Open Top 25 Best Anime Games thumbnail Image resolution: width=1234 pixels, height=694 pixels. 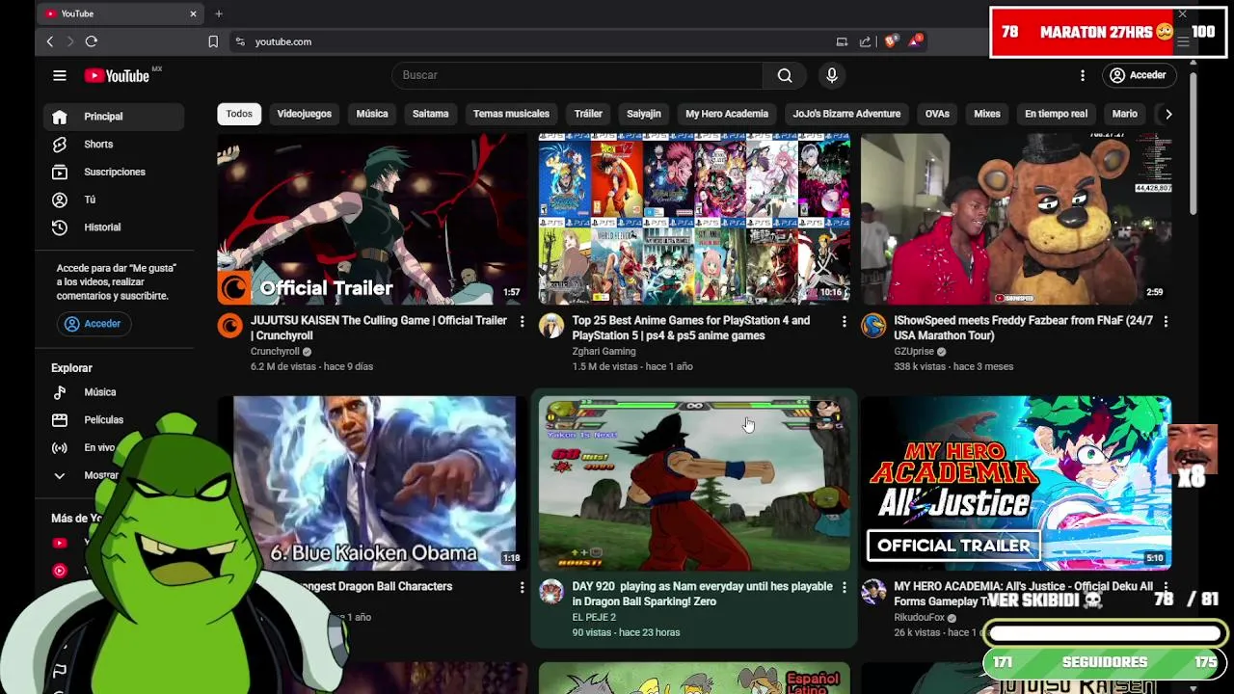click(x=694, y=219)
